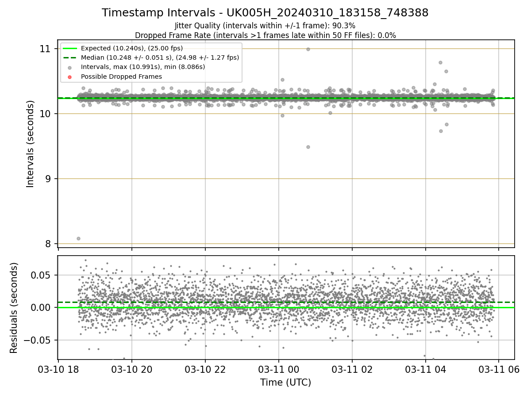The height and width of the screenshot is (398, 531).
Task: Click the y-axis tick label "9"
Action: [48, 179]
